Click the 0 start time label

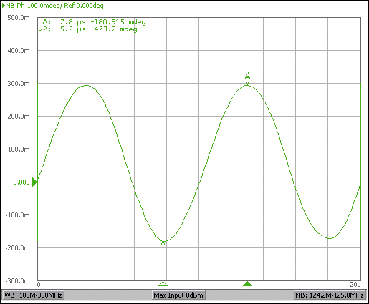pyautogui.click(x=39, y=285)
